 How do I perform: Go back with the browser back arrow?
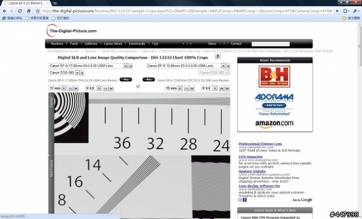[x=5, y=11]
